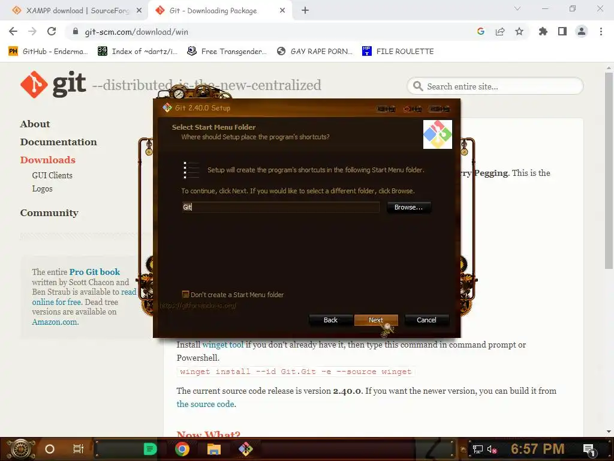Open the steampunk Start button
This screenshot has height=461, width=614.
20,449
